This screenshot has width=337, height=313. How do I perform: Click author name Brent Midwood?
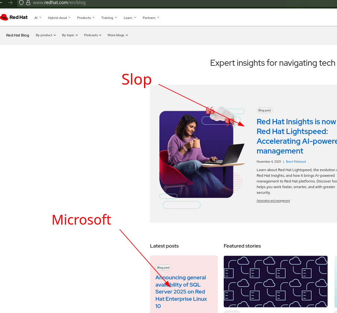point(296,162)
